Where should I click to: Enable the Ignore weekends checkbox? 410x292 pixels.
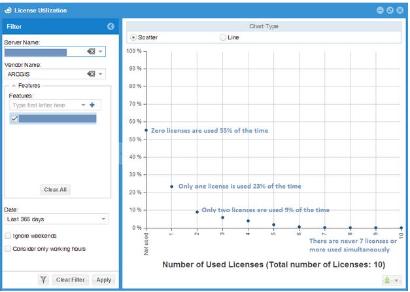point(8,236)
